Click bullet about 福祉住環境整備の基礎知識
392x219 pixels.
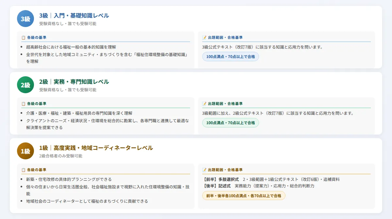coord(108,58)
